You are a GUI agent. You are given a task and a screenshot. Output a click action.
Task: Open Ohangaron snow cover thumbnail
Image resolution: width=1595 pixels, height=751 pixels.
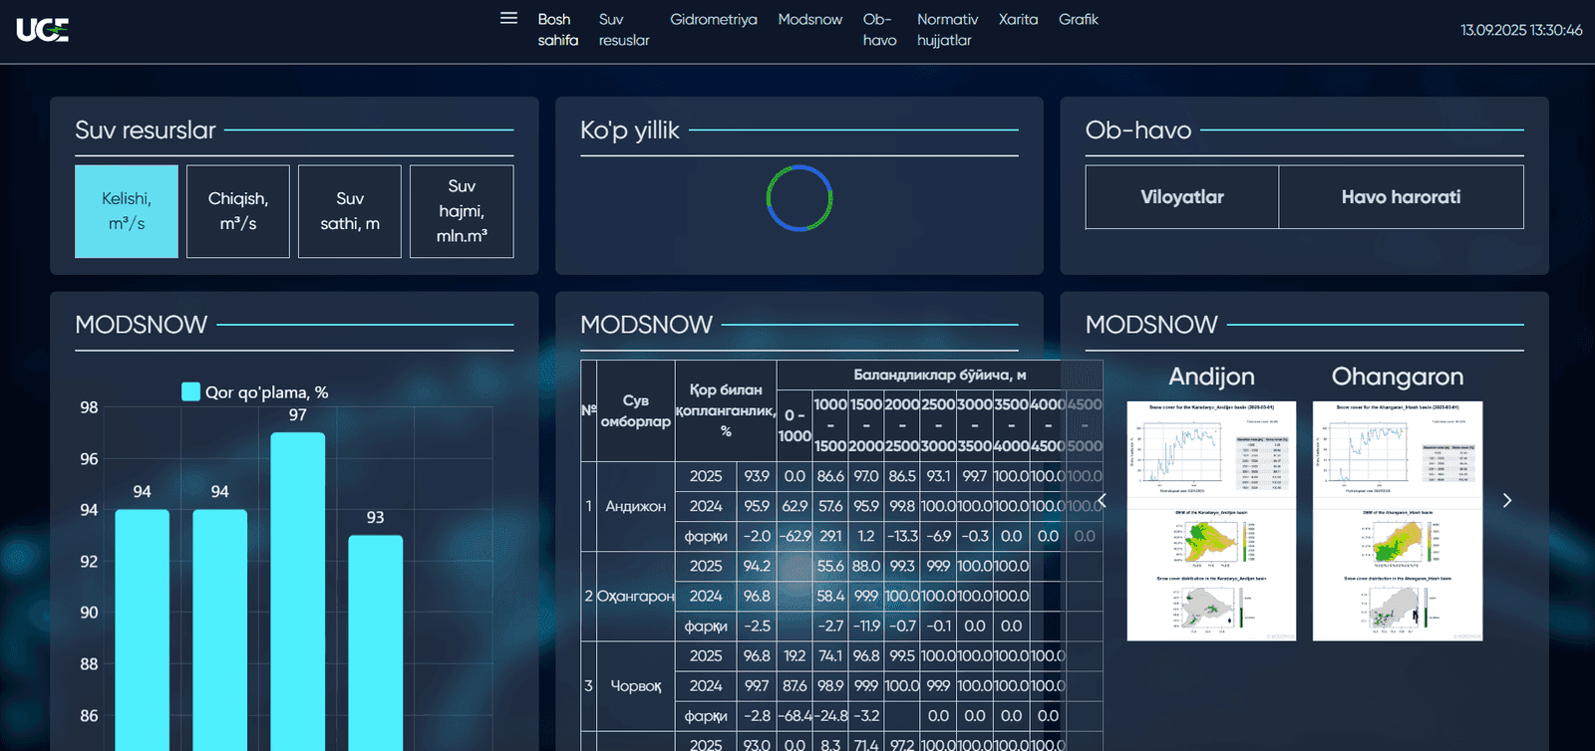[x=1398, y=521]
